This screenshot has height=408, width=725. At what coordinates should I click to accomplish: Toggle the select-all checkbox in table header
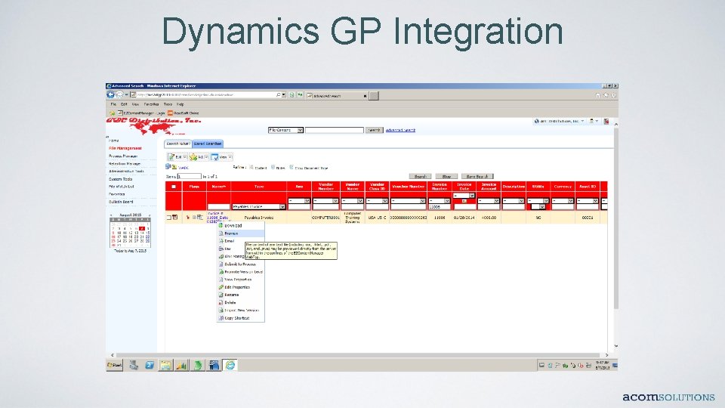(x=174, y=187)
